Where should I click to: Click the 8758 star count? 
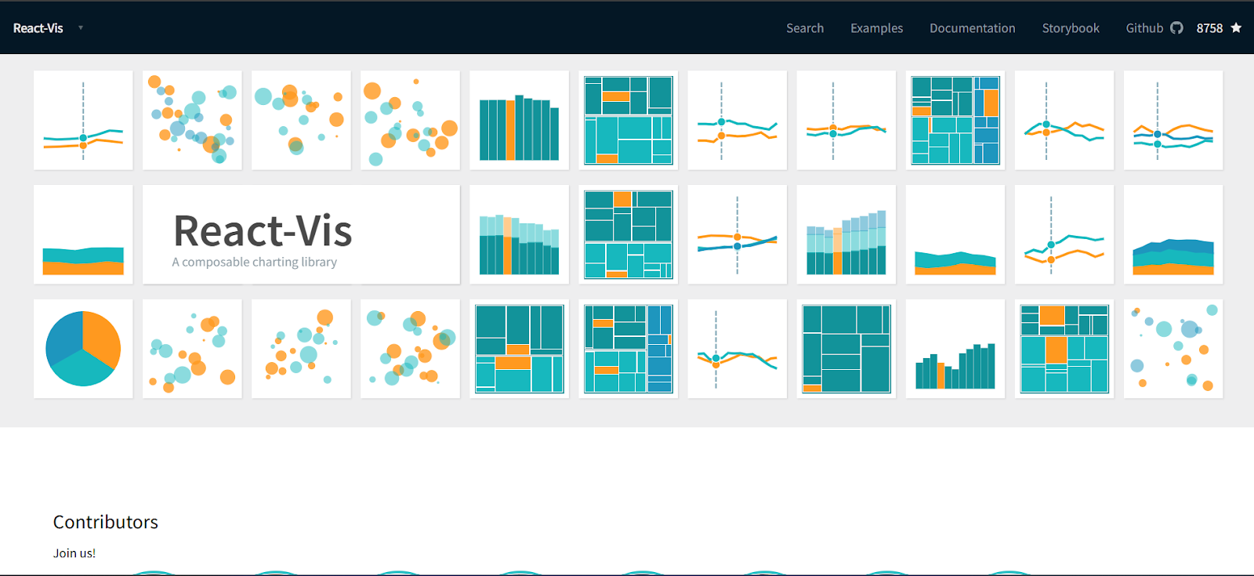pyautogui.click(x=1209, y=28)
